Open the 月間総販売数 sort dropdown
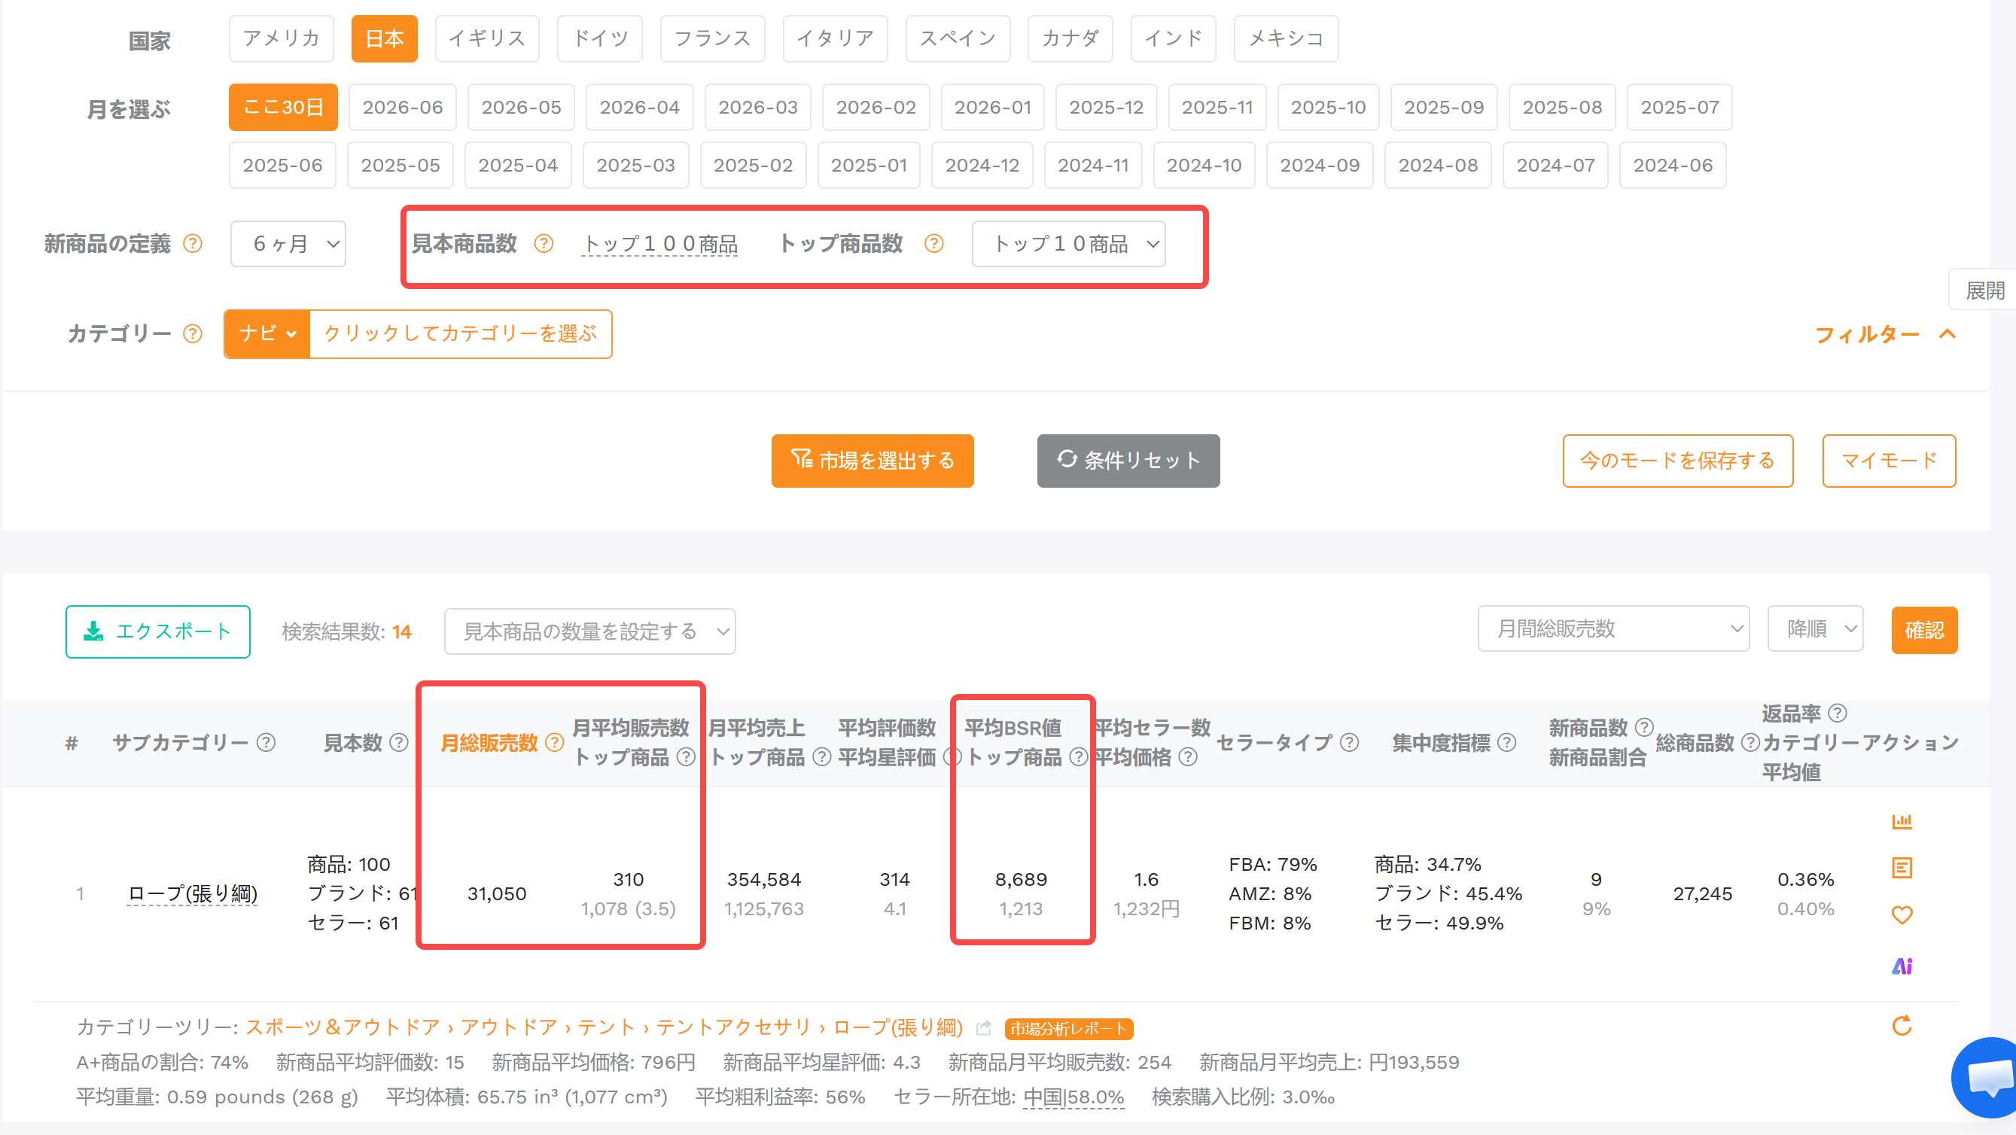 1613,628
